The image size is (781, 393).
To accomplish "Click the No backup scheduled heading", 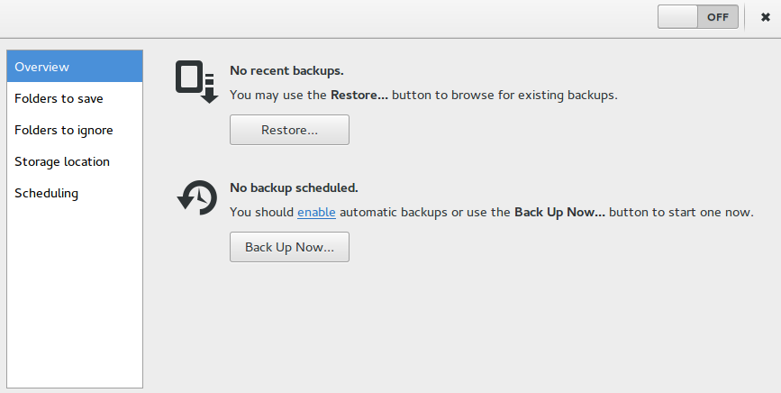I will (294, 187).
